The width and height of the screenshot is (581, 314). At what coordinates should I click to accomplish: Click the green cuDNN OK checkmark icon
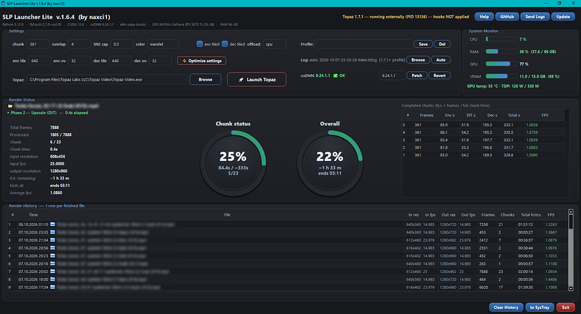336,76
